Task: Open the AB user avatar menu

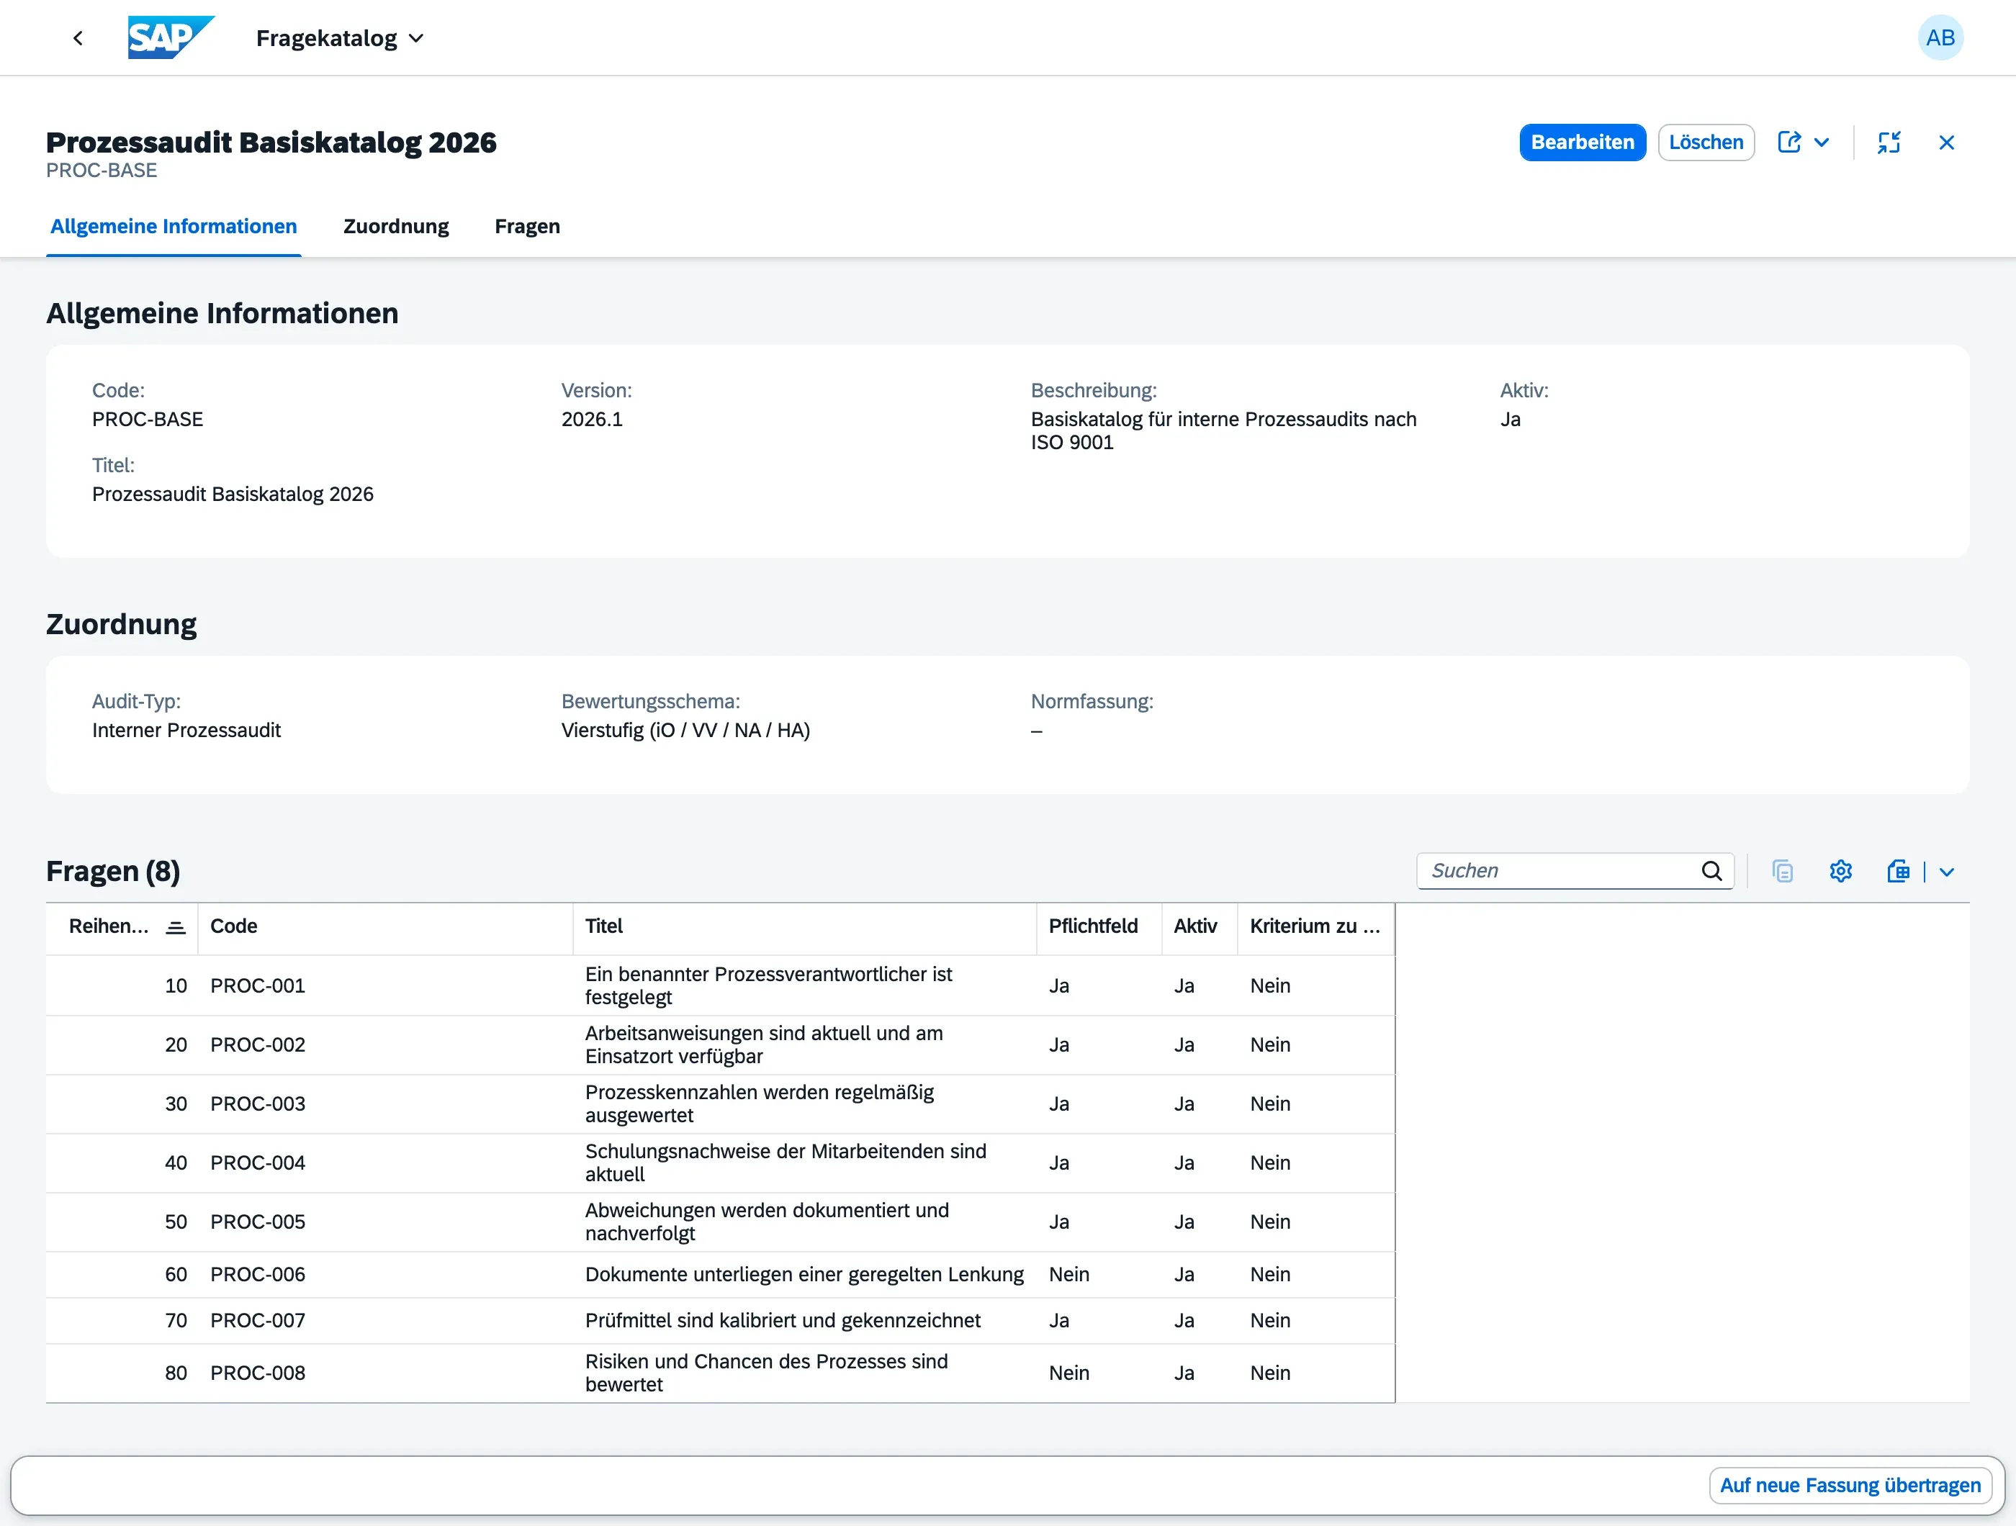Action: pos(1940,38)
